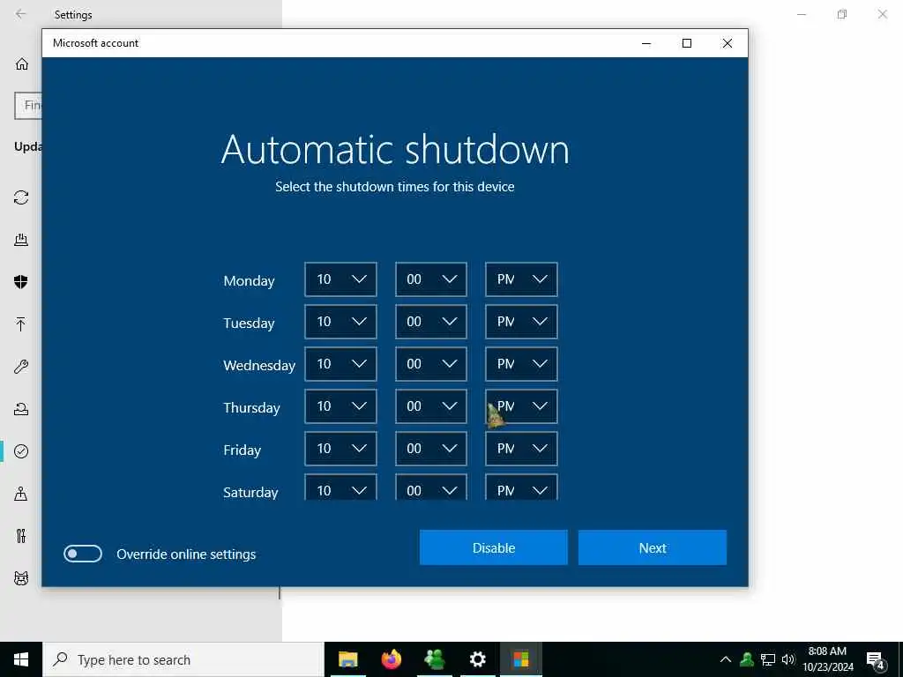Open Monday hour dropdown

pyautogui.click(x=341, y=279)
